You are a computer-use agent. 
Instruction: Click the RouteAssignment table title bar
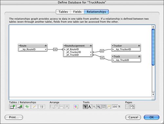(78, 46)
